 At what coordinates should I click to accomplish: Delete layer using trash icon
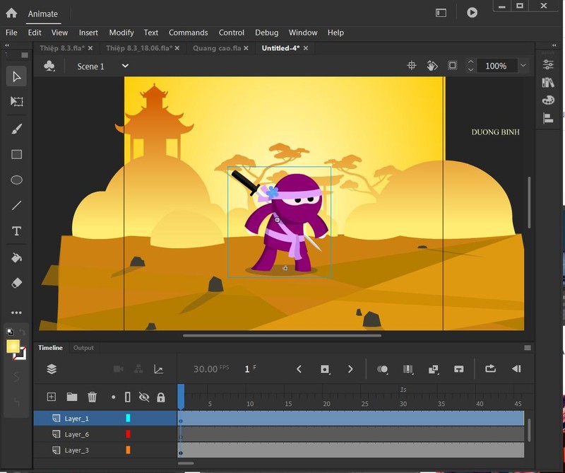(x=92, y=397)
